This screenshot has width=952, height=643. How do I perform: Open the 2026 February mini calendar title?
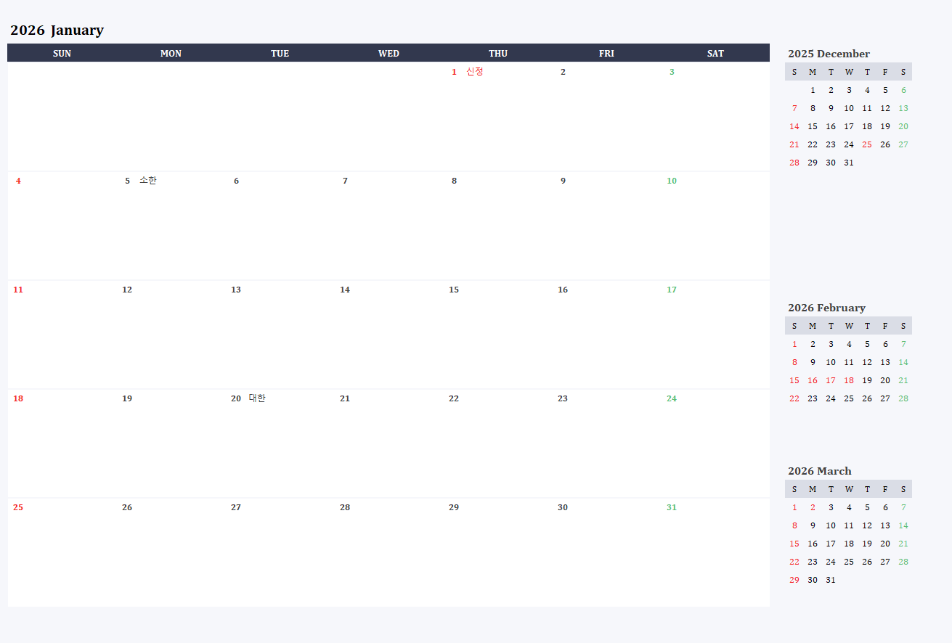coord(826,308)
